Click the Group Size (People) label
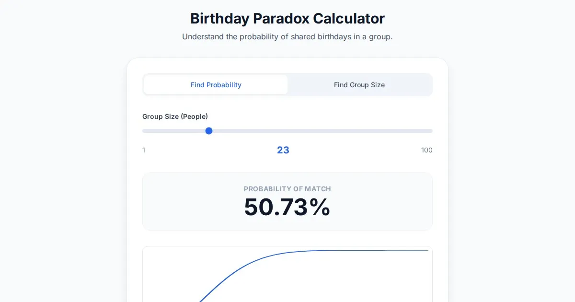 (x=175, y=116)
